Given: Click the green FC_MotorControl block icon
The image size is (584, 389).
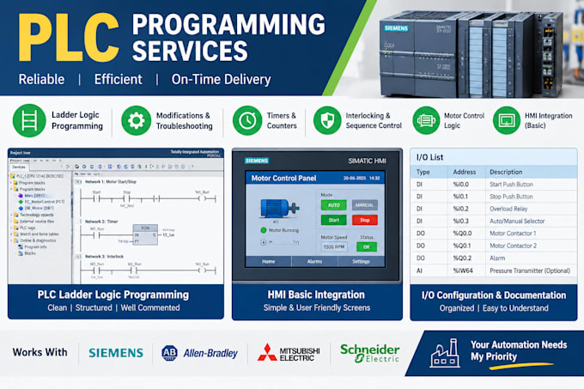Looking at the screenshot, I should click(x=21, y=202).
